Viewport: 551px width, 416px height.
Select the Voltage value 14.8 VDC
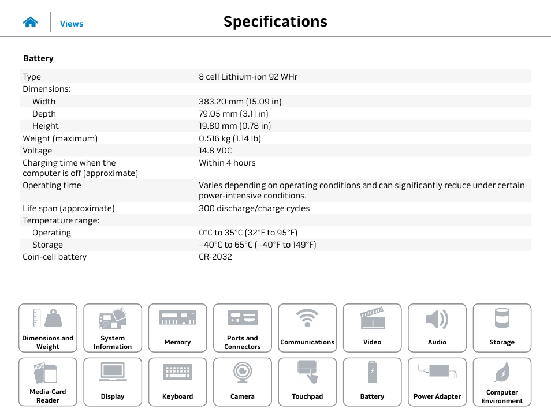pos(215,151)
